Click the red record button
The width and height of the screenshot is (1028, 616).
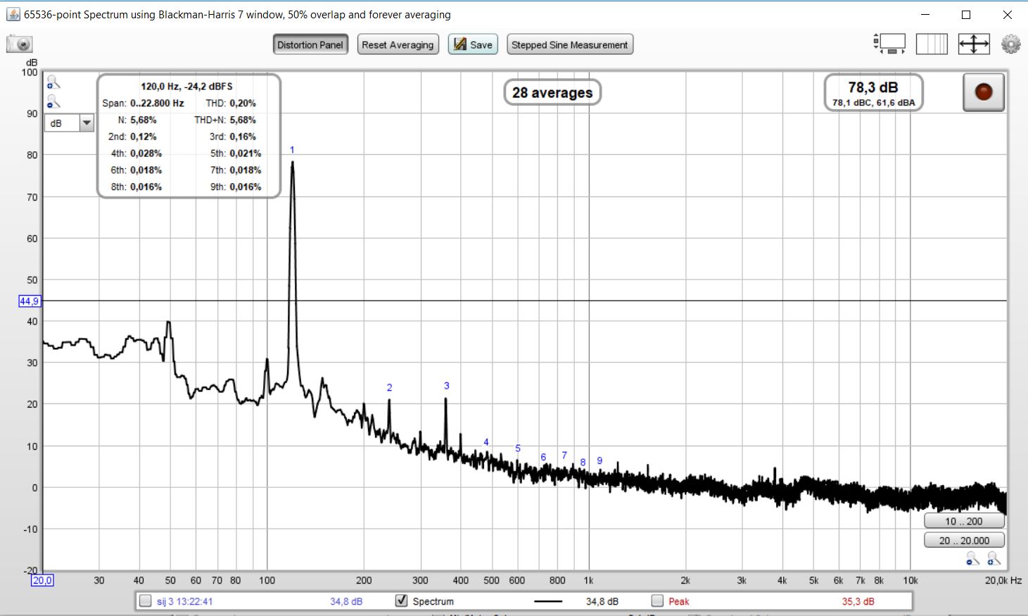(x=983, y=92)
